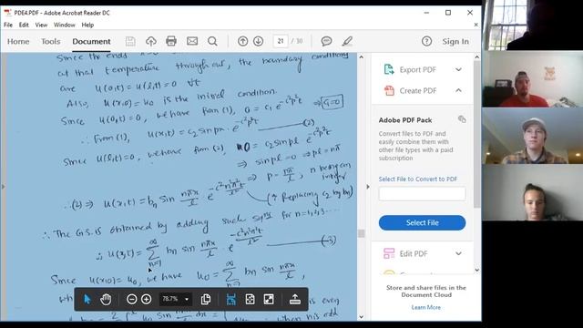
Task: Switch to the Document tab
Action: (91, 41)
